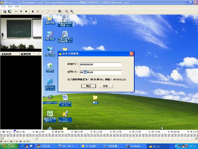Click the 起始时间 column header

pyautogui.click(x=10, y=54)
